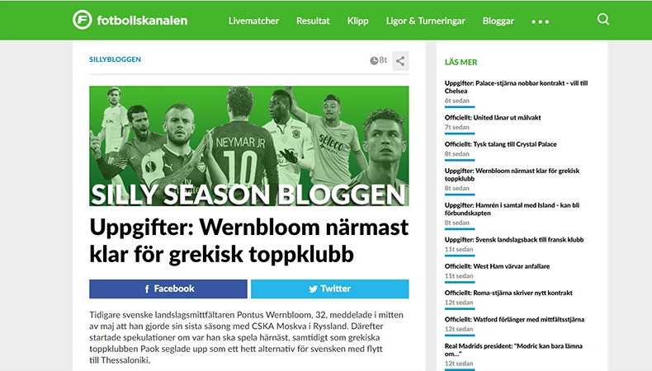
Task: Expand the three-dot more menu
Action: click(x=540, y=21)
